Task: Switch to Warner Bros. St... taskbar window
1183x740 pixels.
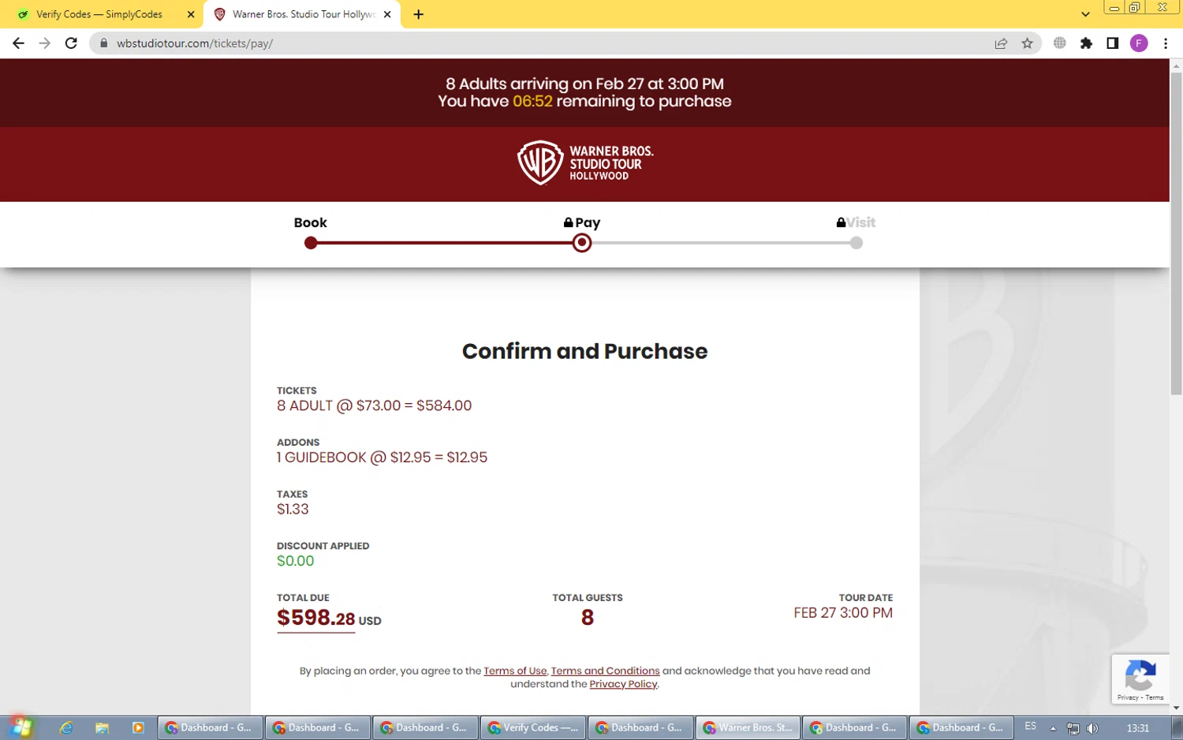Action: [x=748, y=728]
